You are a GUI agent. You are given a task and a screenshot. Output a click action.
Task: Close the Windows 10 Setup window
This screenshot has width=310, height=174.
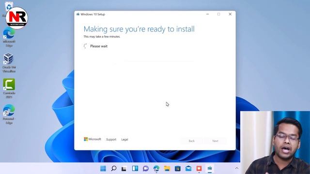[230, 14]
